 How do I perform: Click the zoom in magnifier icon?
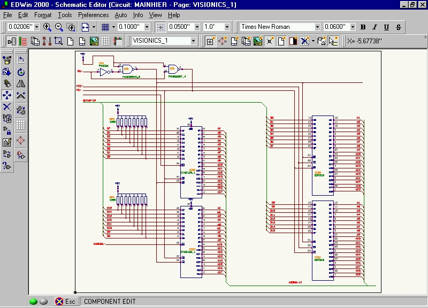[x=47, y=27]
